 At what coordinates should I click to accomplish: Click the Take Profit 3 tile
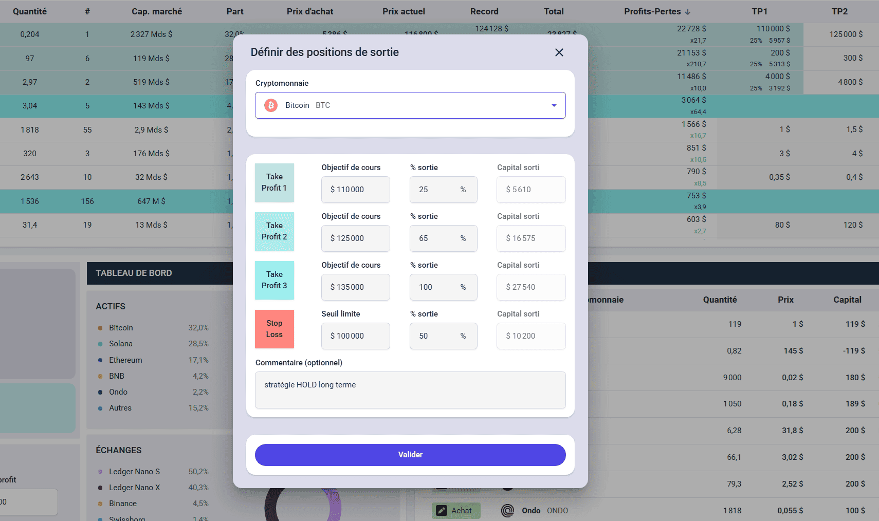point(274,280)
